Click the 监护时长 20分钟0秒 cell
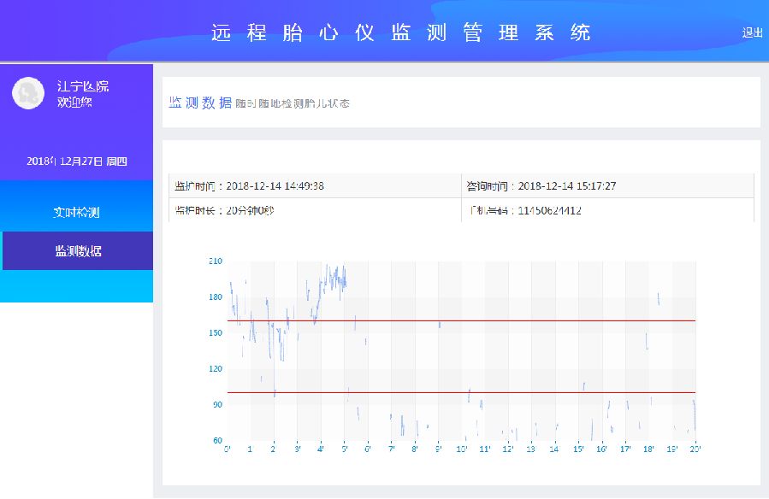Image resolution: width=769 pixels, height=499 pixels. (315, 210)
